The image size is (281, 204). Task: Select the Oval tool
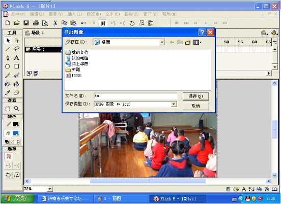8,66
